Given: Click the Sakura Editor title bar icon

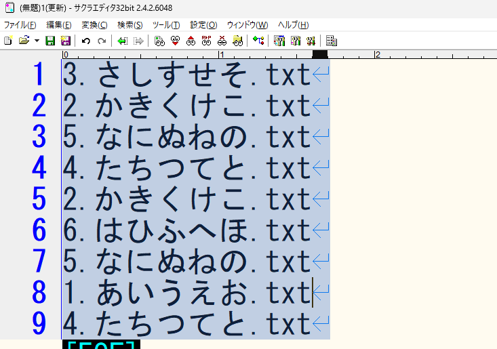Looking at the screenshot, I should tap(9, 7).
